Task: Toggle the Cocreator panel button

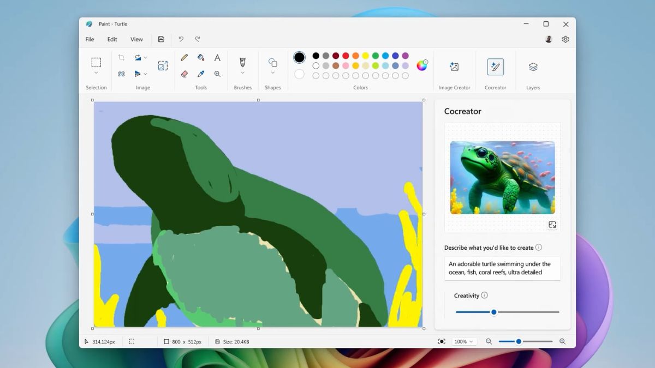Action: click(x=495, y=67)
